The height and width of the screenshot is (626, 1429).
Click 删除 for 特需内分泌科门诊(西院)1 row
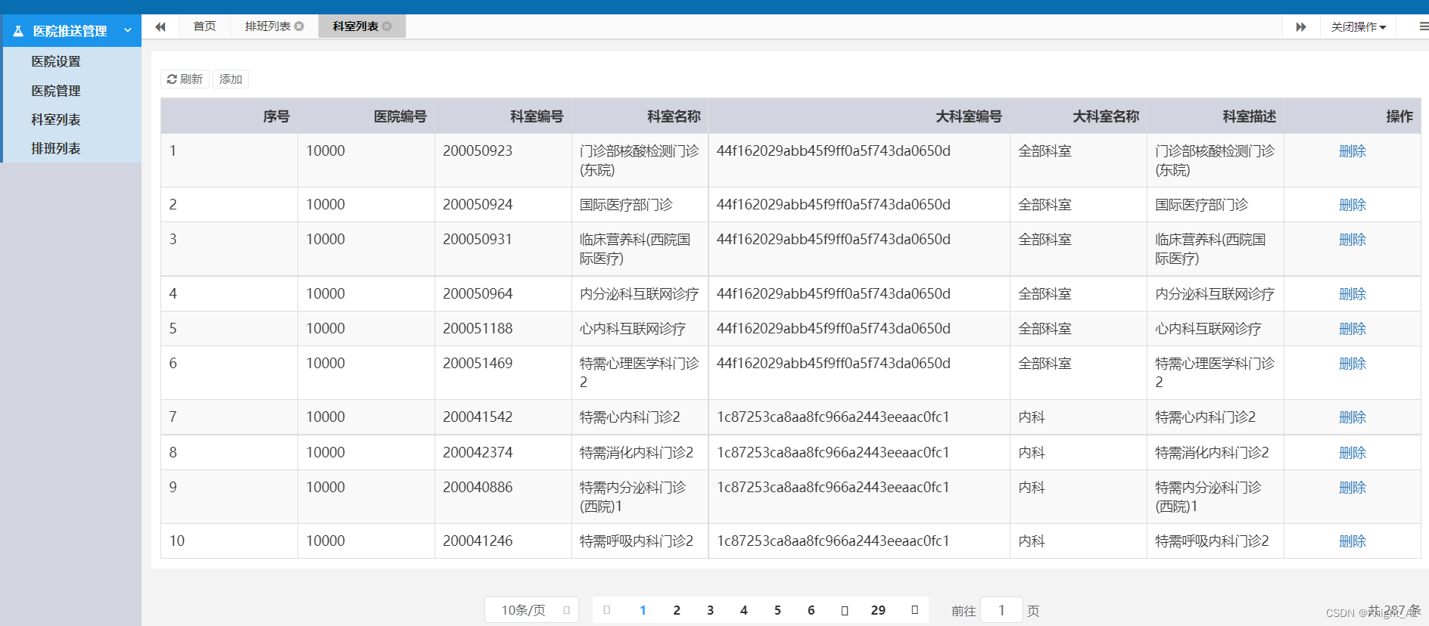1352,488
